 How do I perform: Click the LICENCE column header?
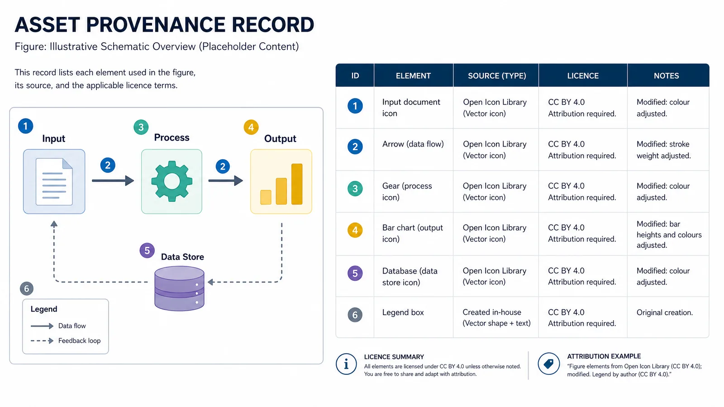[583, 76]
